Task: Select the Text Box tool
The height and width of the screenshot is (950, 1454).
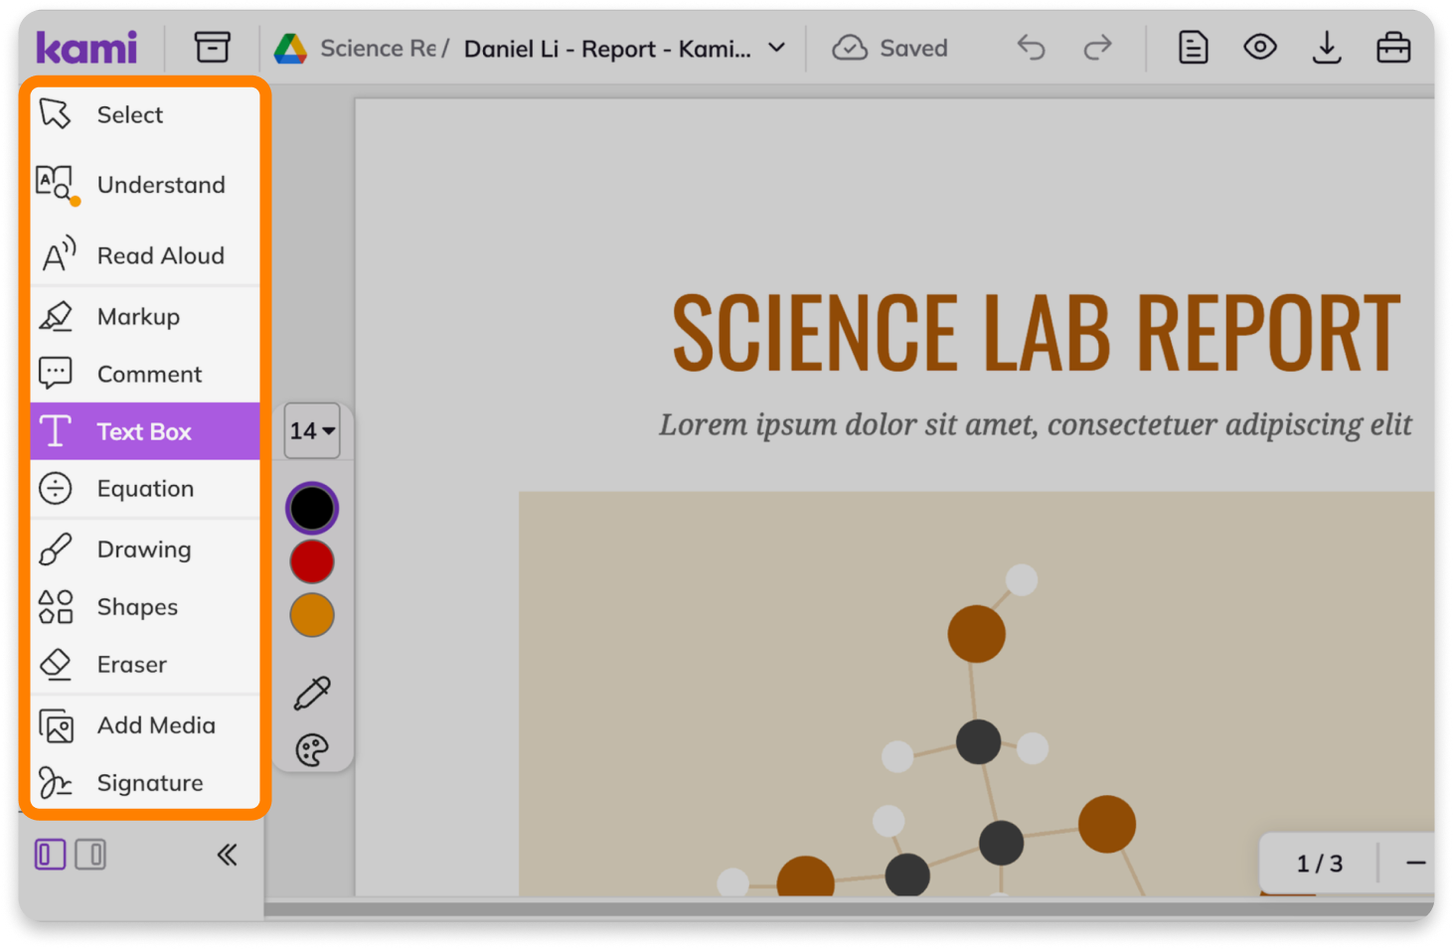Action: 145,431
